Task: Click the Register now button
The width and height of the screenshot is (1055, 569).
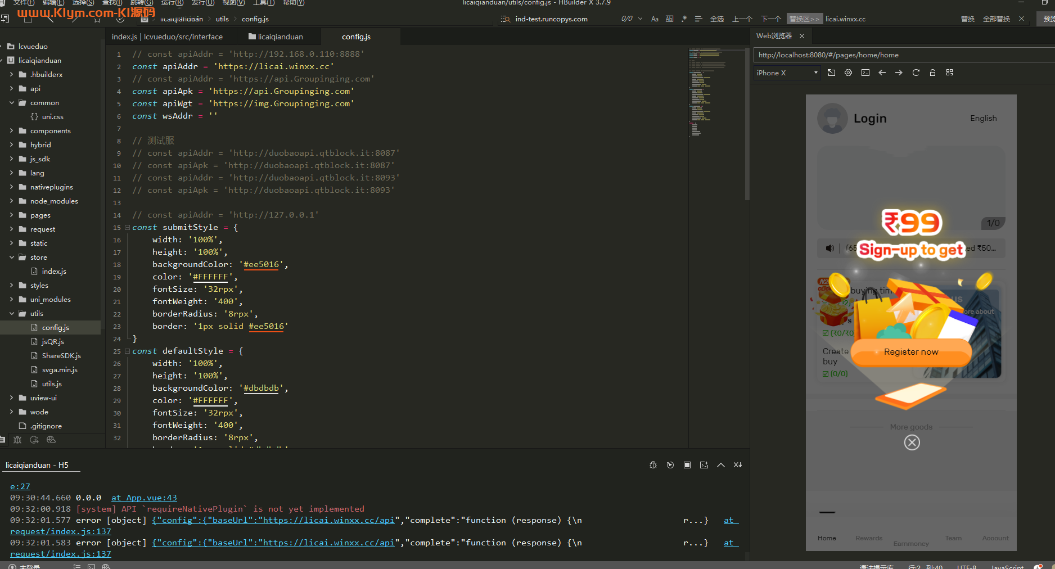Action: [x=910, y=352]
